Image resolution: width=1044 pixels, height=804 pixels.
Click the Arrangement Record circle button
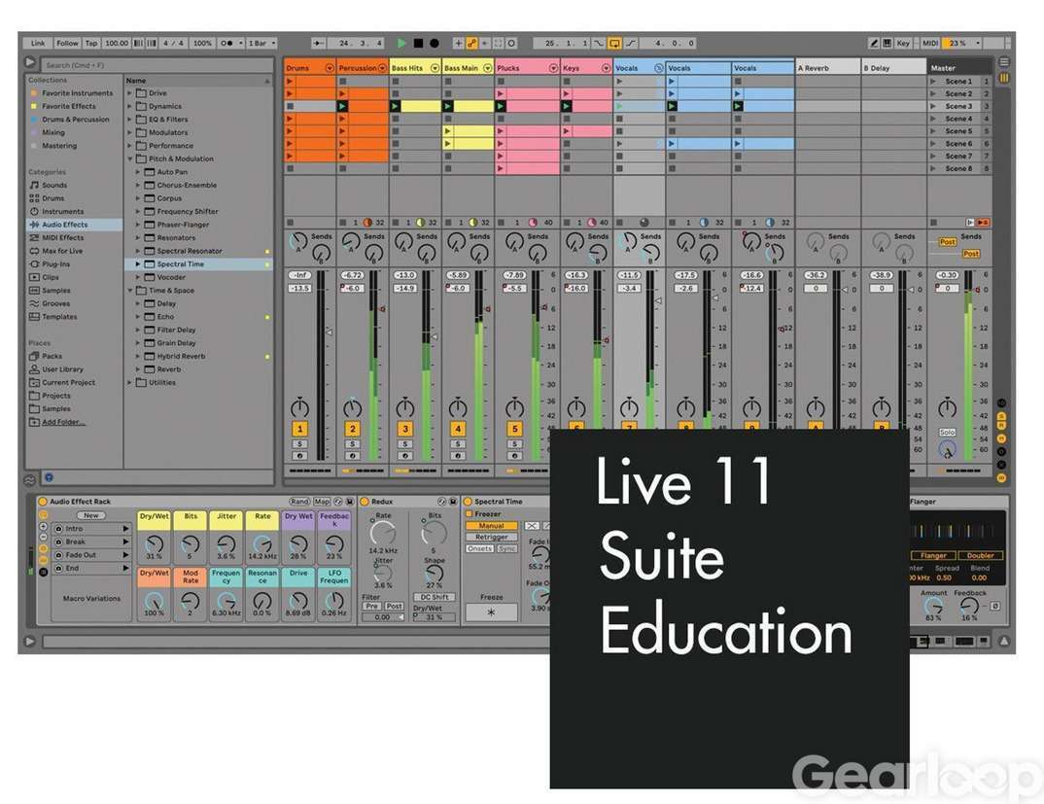pyautogui.click(x=434, y=44)
